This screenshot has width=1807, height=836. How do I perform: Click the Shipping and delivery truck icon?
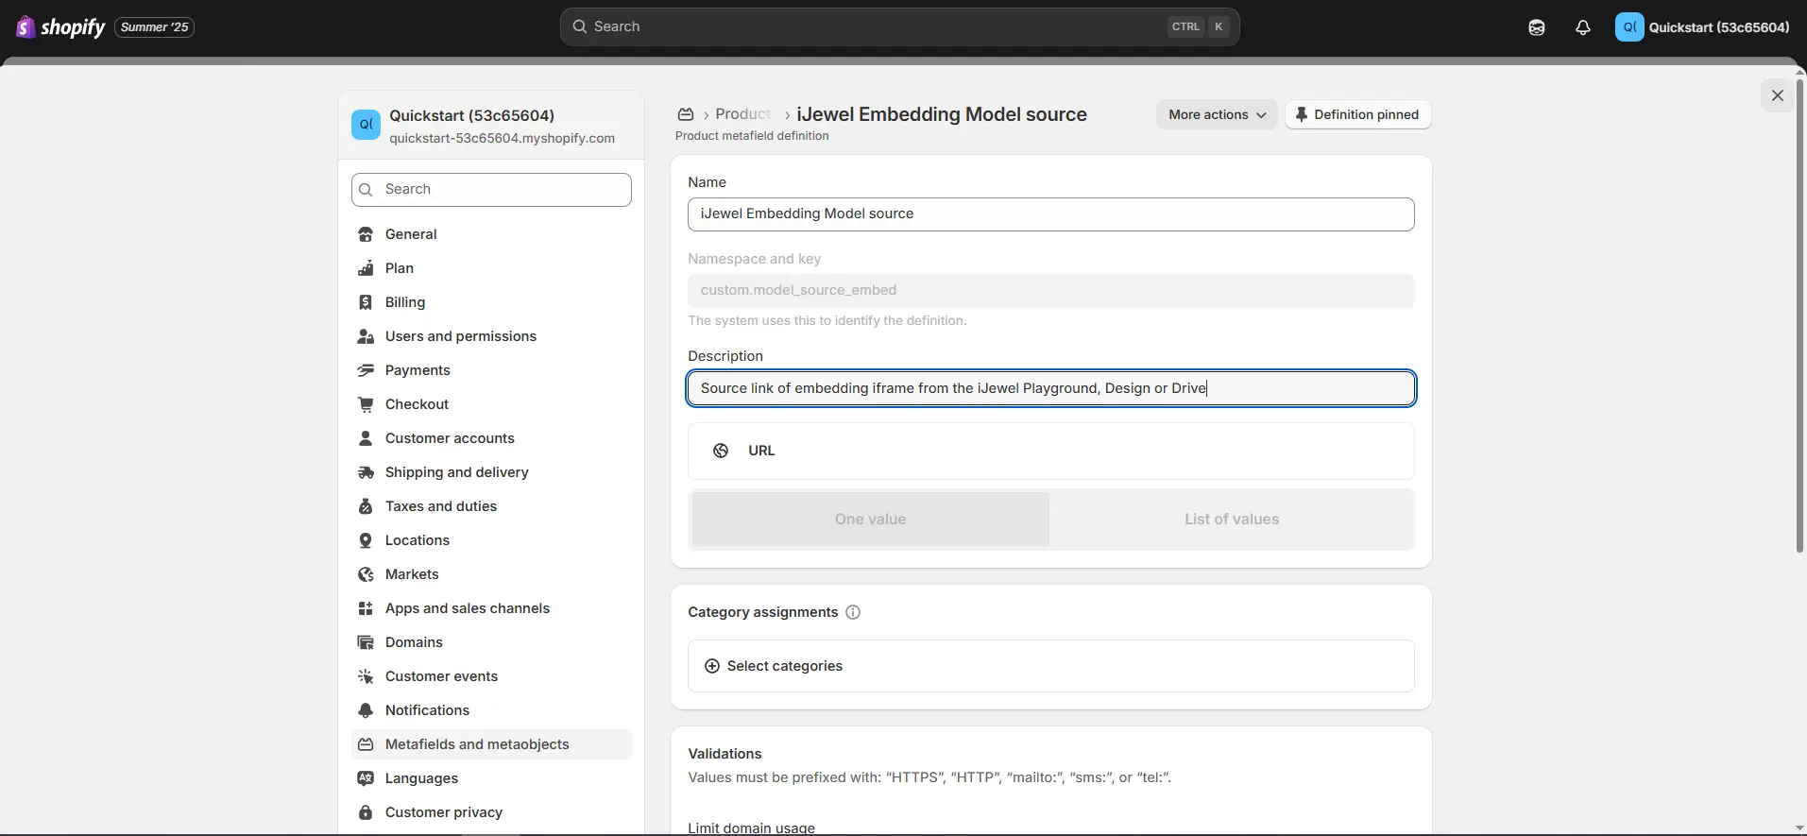click(366, 472)
